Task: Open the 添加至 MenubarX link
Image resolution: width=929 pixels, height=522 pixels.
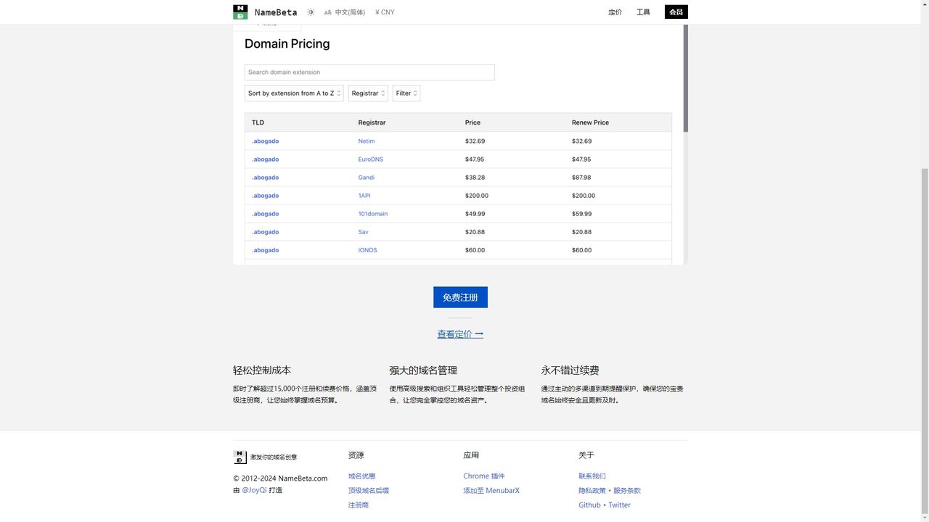Action: (x=491, y=491)
